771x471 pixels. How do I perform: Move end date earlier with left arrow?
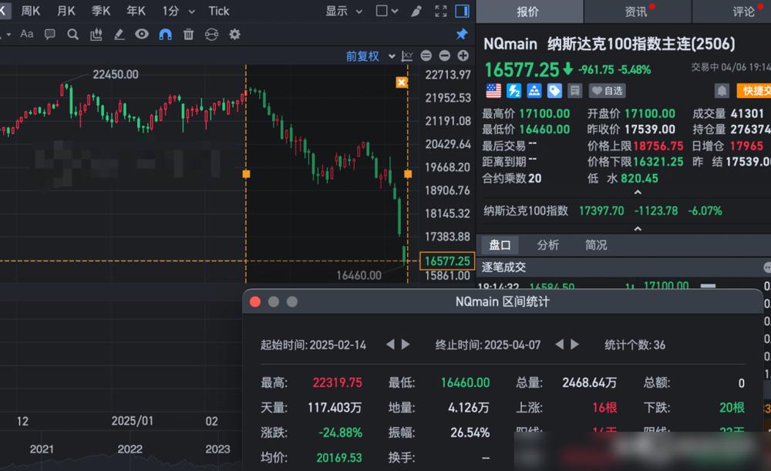coord(559,344)
